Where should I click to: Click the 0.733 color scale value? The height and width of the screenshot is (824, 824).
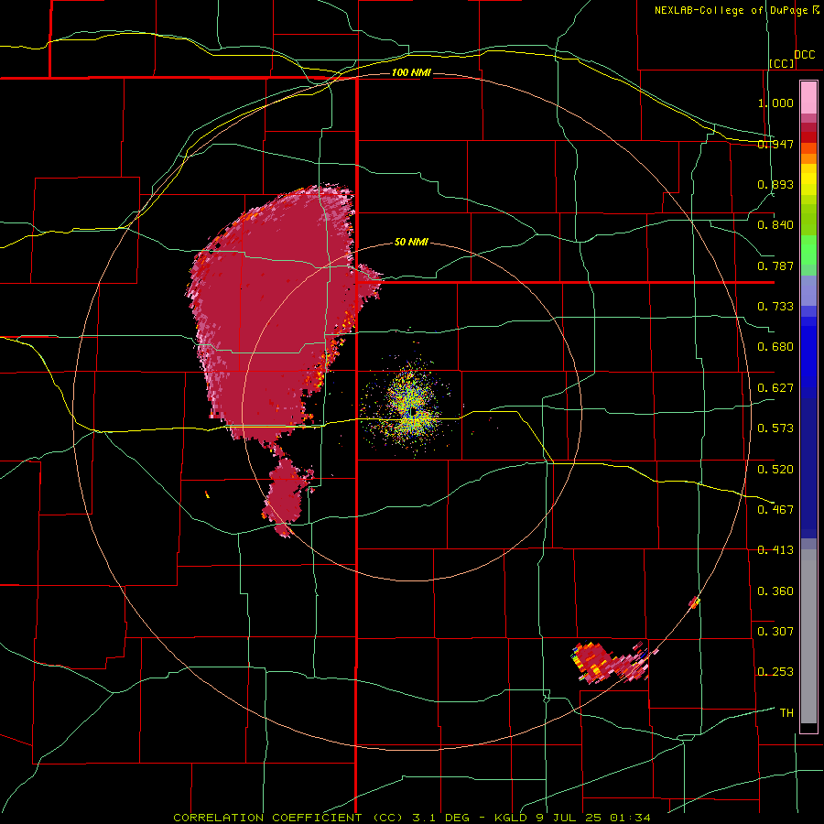(x=775, y=307)
